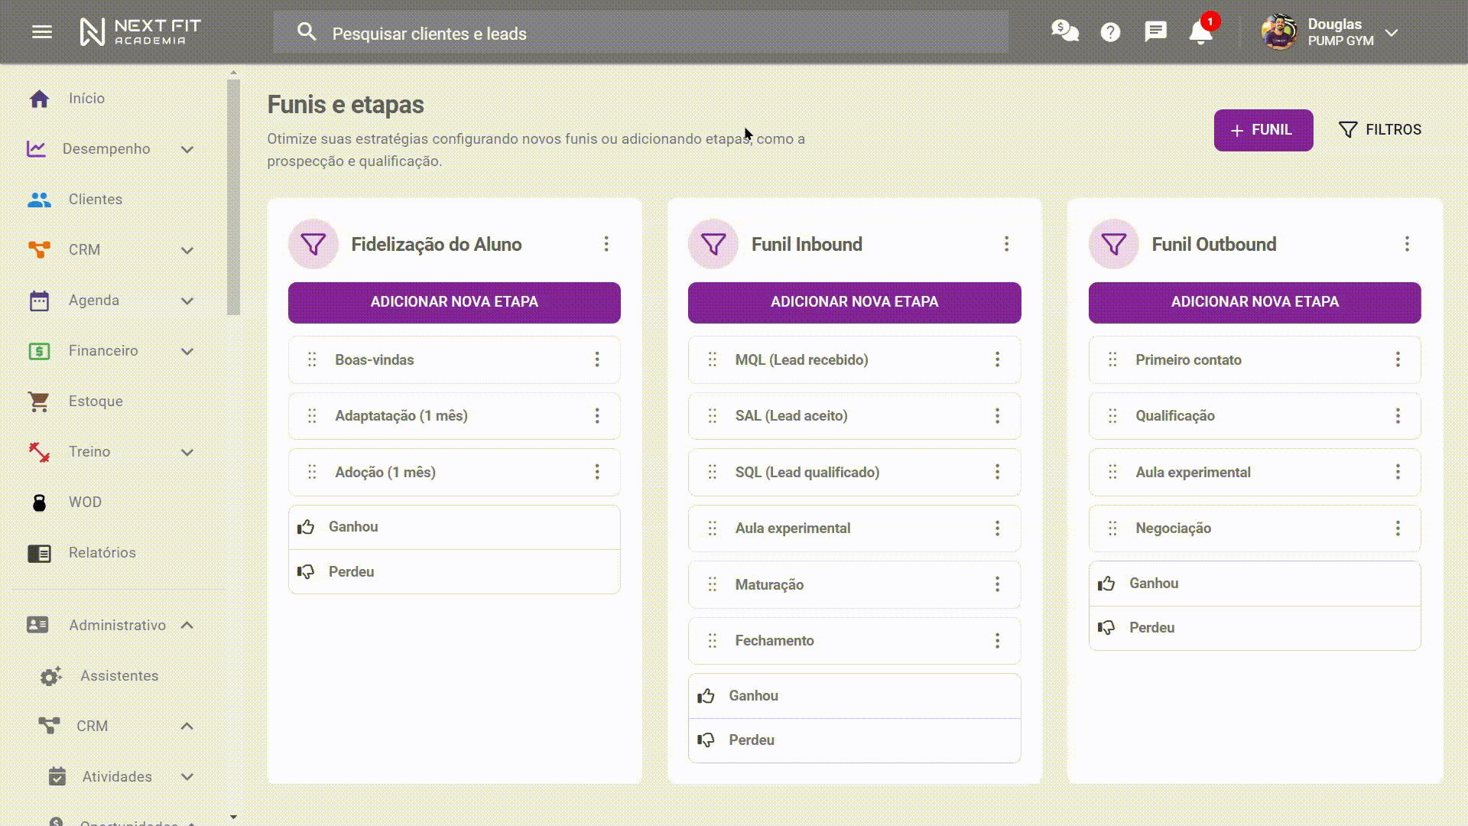1468x826 pixels.
Task: Click the chat message icon in header
Action: (x=1155, y=31)
